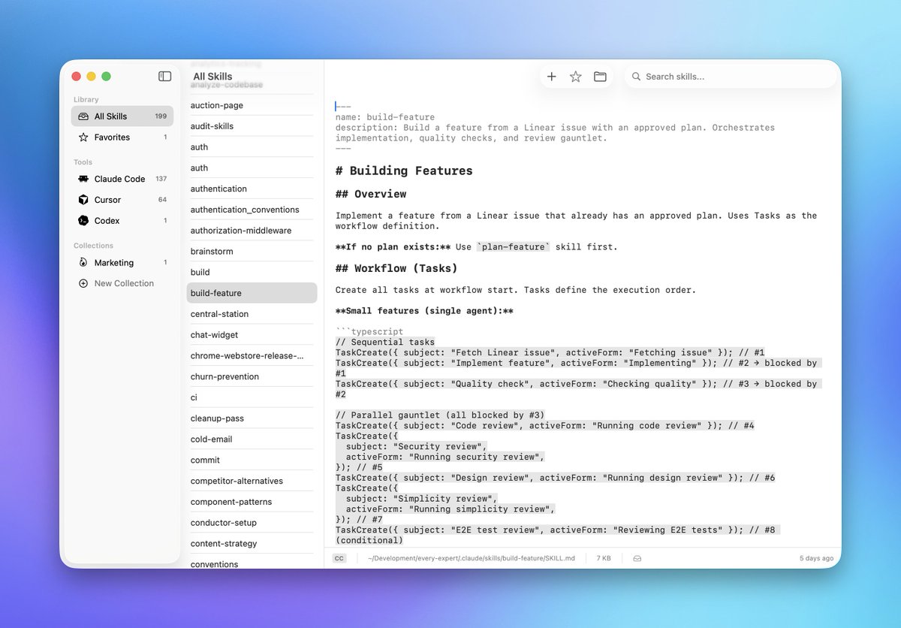Click the Sequential tasks comment line
The width and height of the screenshot is (901, 628).
click(x=385, y=342)
